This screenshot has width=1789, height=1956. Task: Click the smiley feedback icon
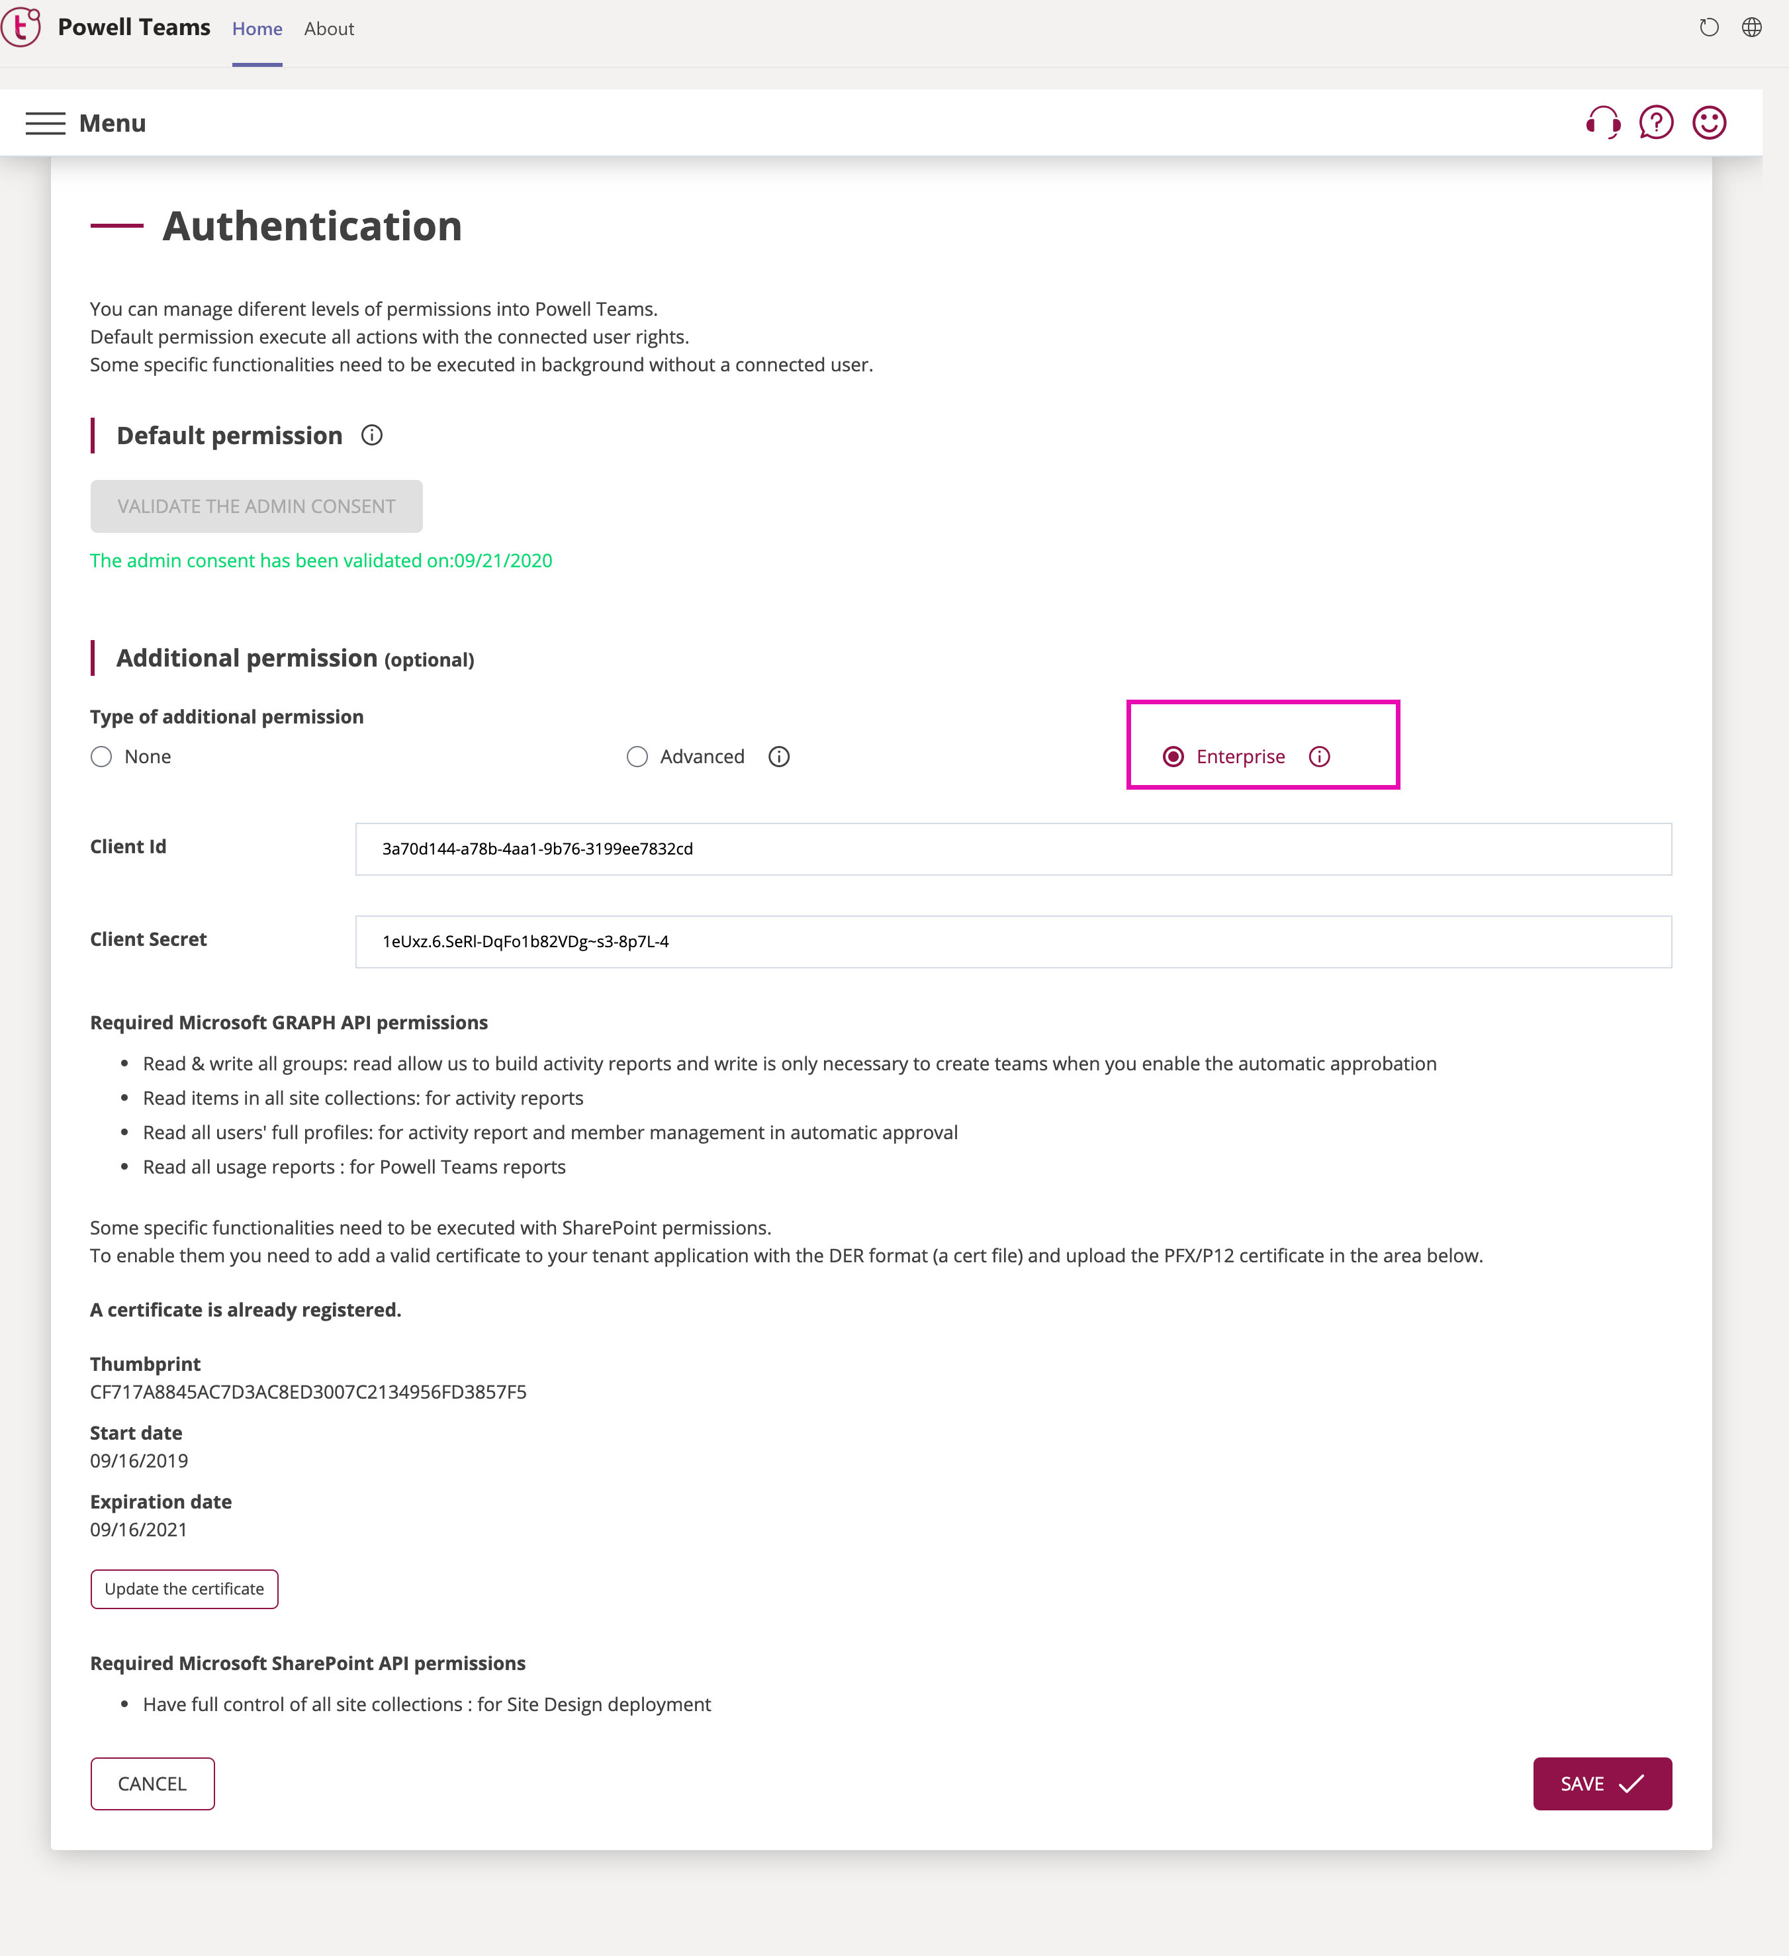point(1710,123)
